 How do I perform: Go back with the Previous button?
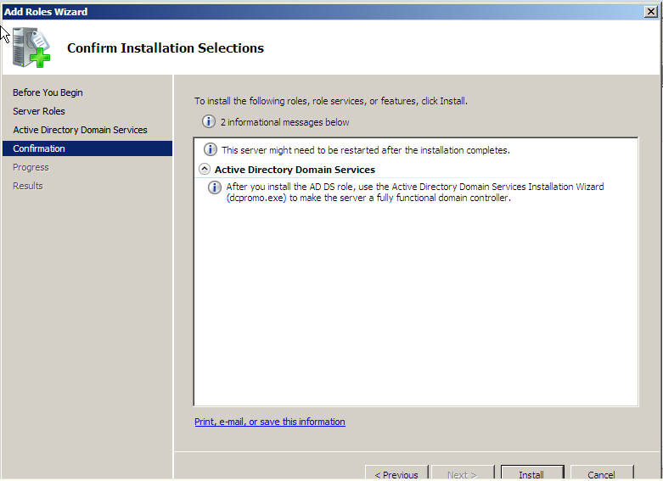pyautogui.click(x=396, y=473)
